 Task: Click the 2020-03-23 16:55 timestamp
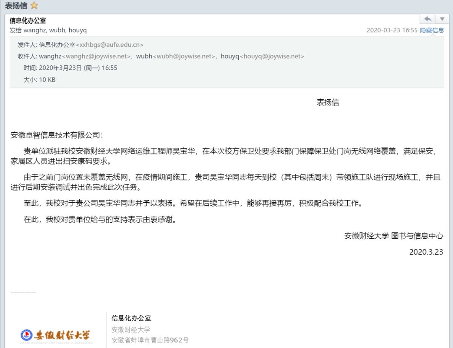pos(392,30)
